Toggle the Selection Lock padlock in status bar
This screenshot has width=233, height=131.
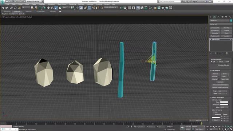(x=131, y=127)
